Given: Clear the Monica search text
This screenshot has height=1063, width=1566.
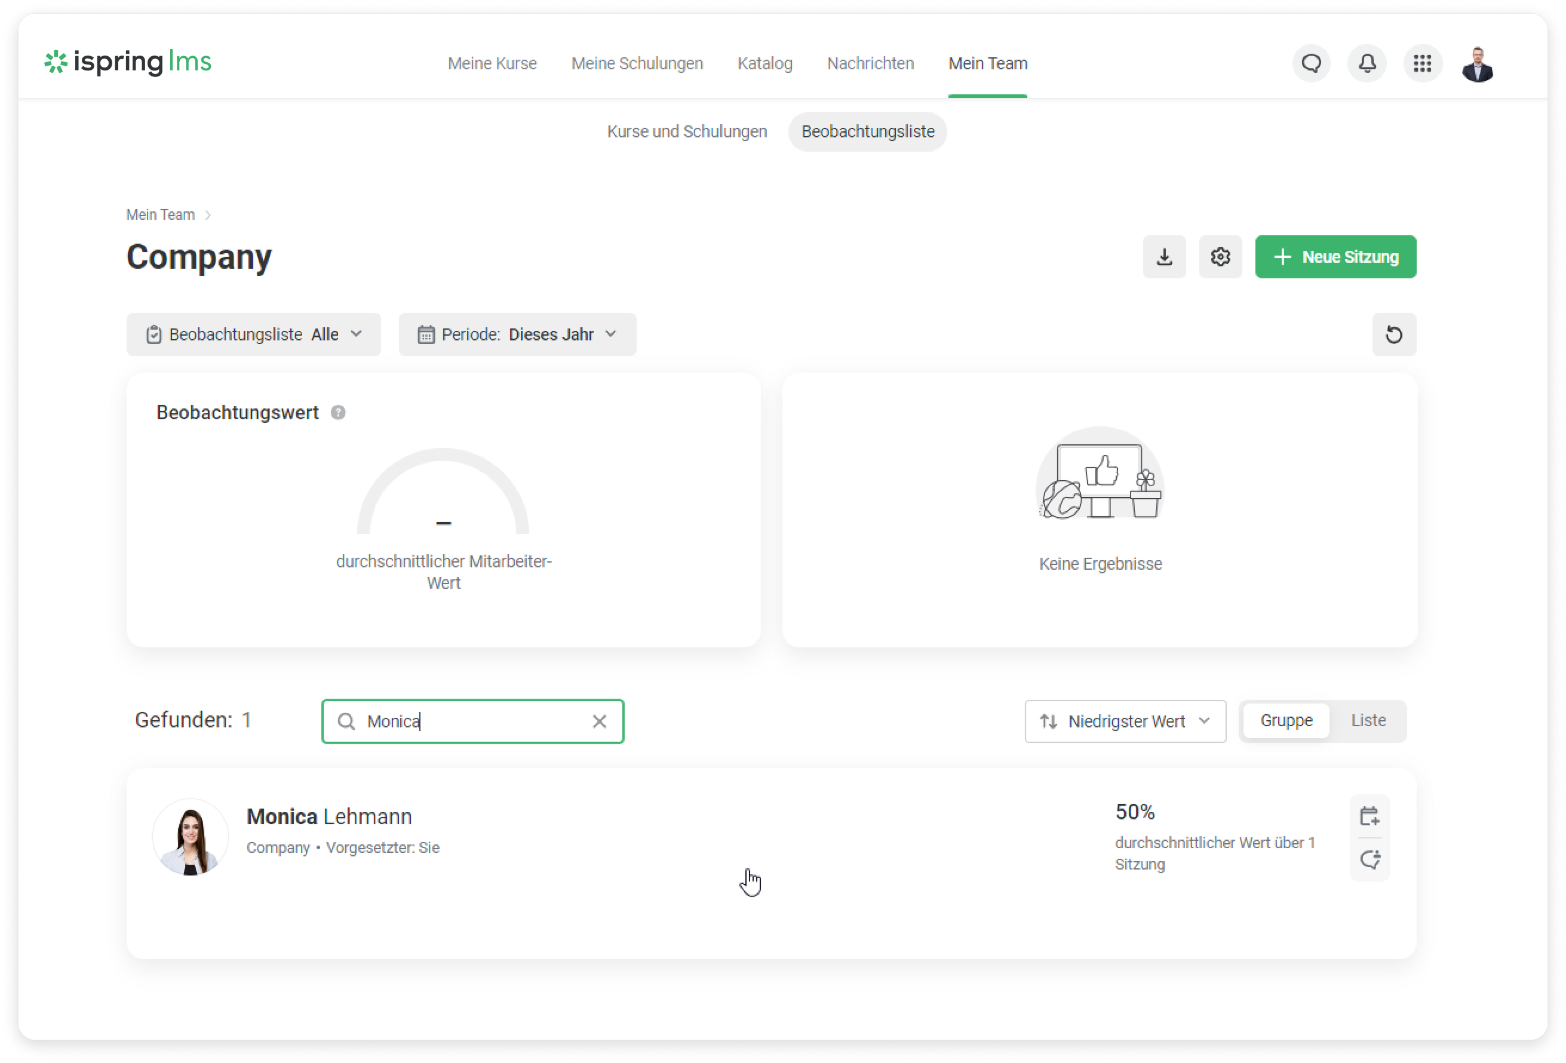Looking at the screenshot, I should pyautogui.click(x=599, y=721).
